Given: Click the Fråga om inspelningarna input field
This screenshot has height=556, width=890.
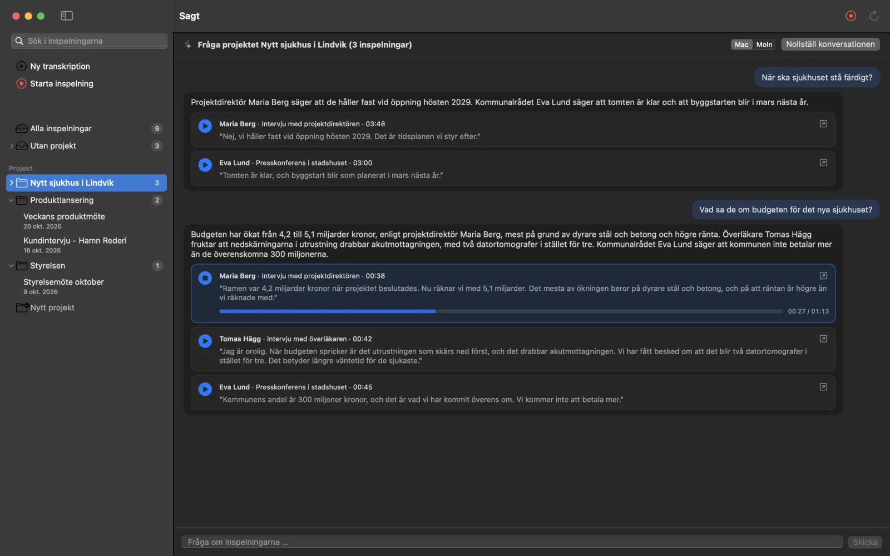Looking at the screenshot, I should pyautogui.click(x=512, y=542).
